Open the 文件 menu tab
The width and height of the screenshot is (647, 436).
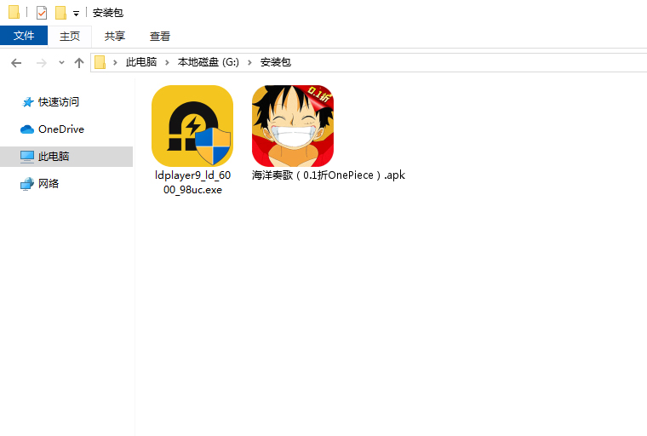coord(24,36)
